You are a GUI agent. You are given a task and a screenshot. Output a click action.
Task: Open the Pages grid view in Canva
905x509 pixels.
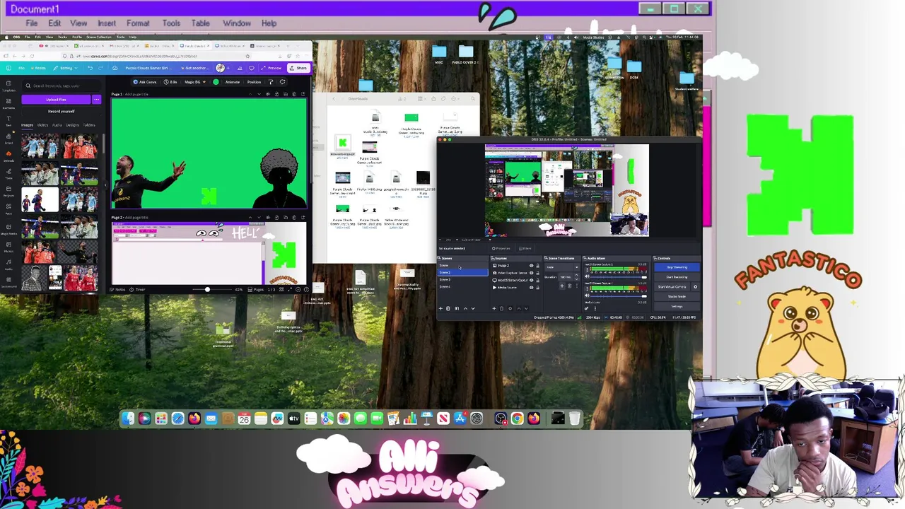pos(281,289)
